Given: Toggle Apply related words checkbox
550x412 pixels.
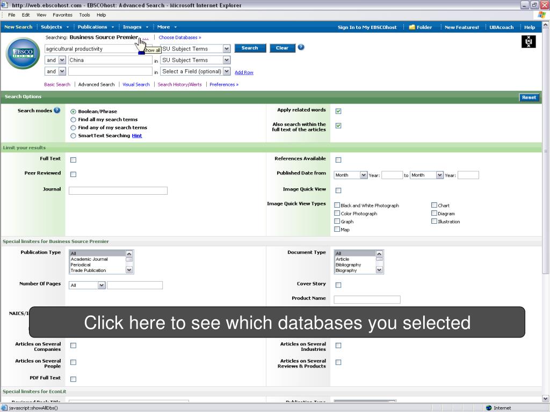Looking at the screenshot, I should [x=338, y=111].
